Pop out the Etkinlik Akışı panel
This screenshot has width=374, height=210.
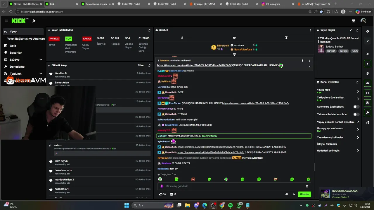(149, 65)
